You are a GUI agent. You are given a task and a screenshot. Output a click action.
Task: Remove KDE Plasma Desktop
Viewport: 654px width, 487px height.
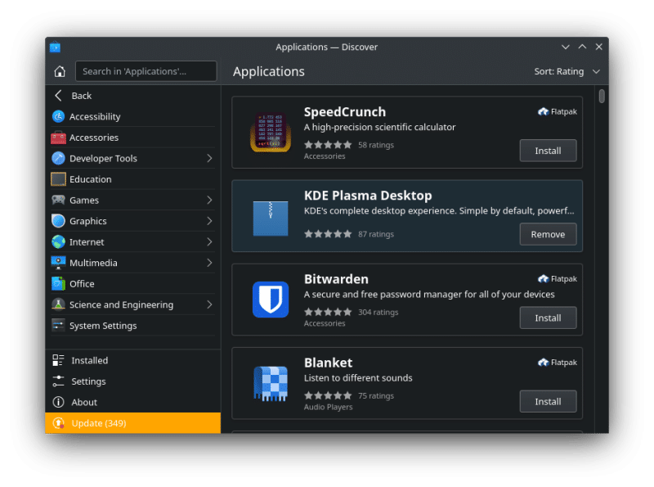(x=548, y=234)
